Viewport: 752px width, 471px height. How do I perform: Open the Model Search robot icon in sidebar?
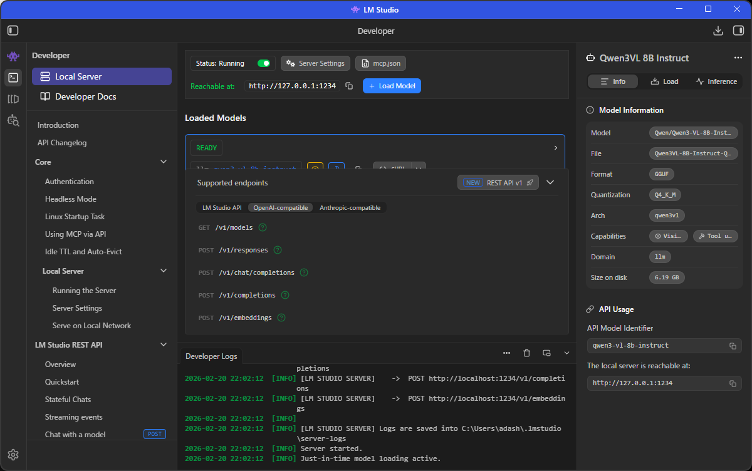[x=13, y=120]
